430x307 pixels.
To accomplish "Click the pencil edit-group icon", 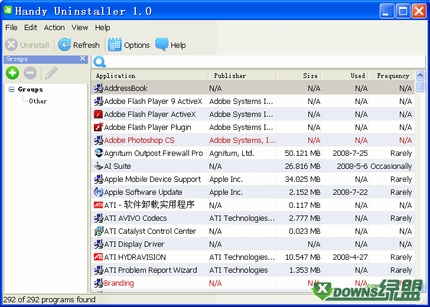I will (51, 73).
